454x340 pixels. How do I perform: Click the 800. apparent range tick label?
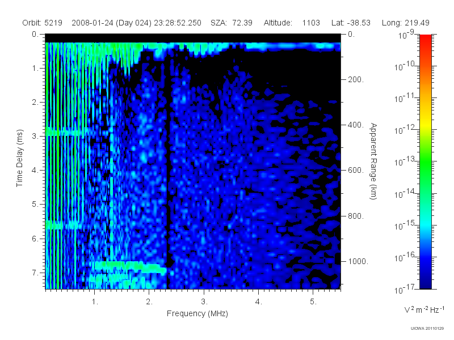pos(356,216)
